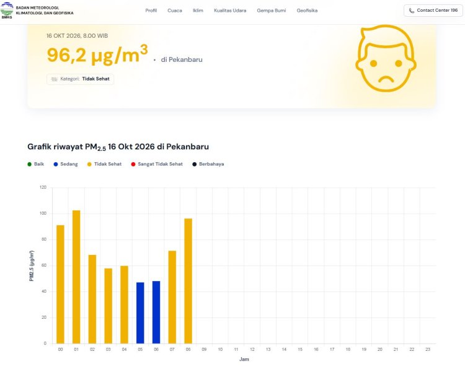
Task: Open the Kualitas Udara menu
Action: (230, 11)
